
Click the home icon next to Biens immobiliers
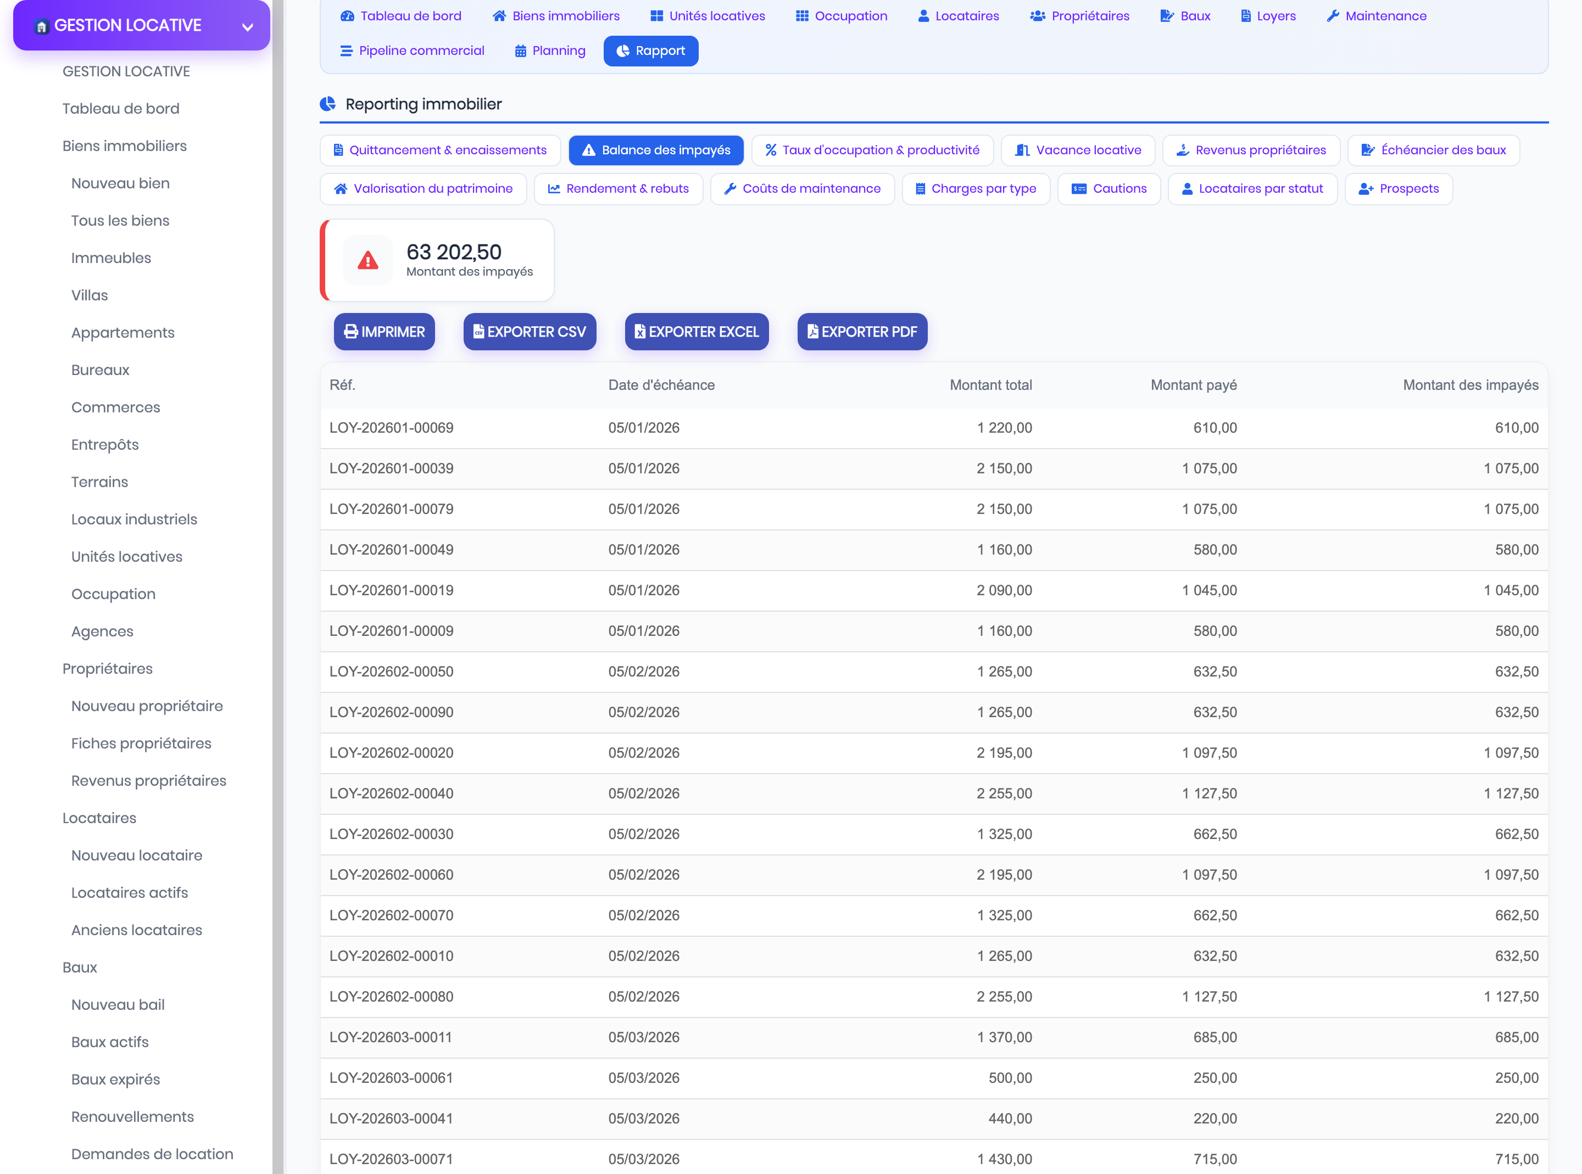coord(500,15)
